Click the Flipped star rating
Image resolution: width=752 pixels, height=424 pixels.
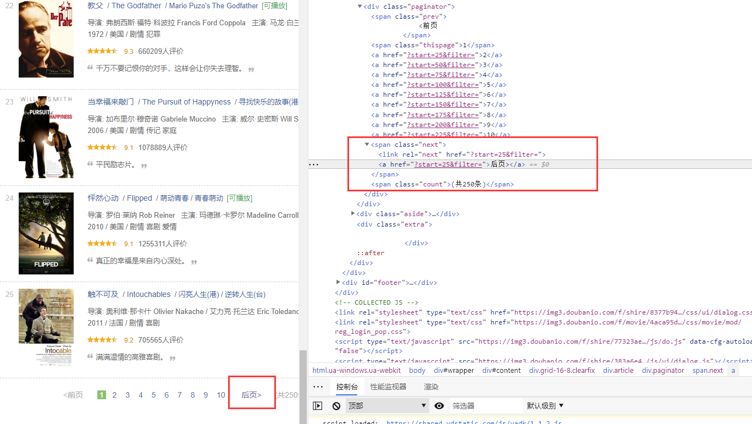[x=102, y=244]
